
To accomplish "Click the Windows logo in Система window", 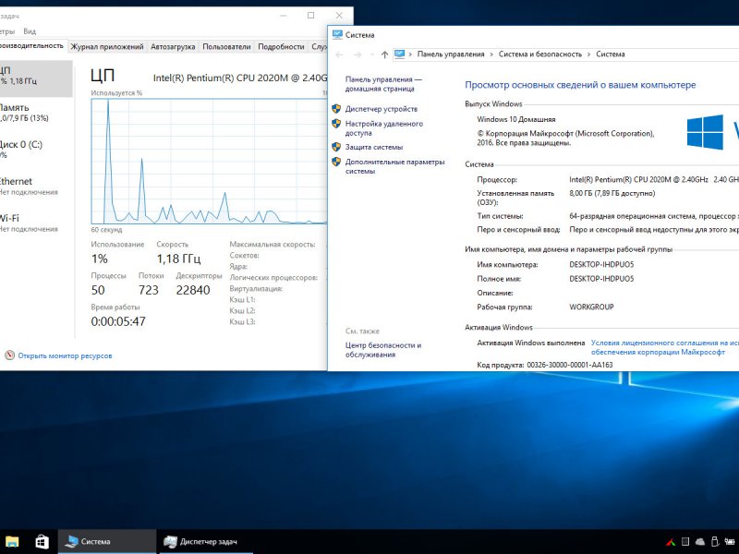I will (x=705, y=132).
